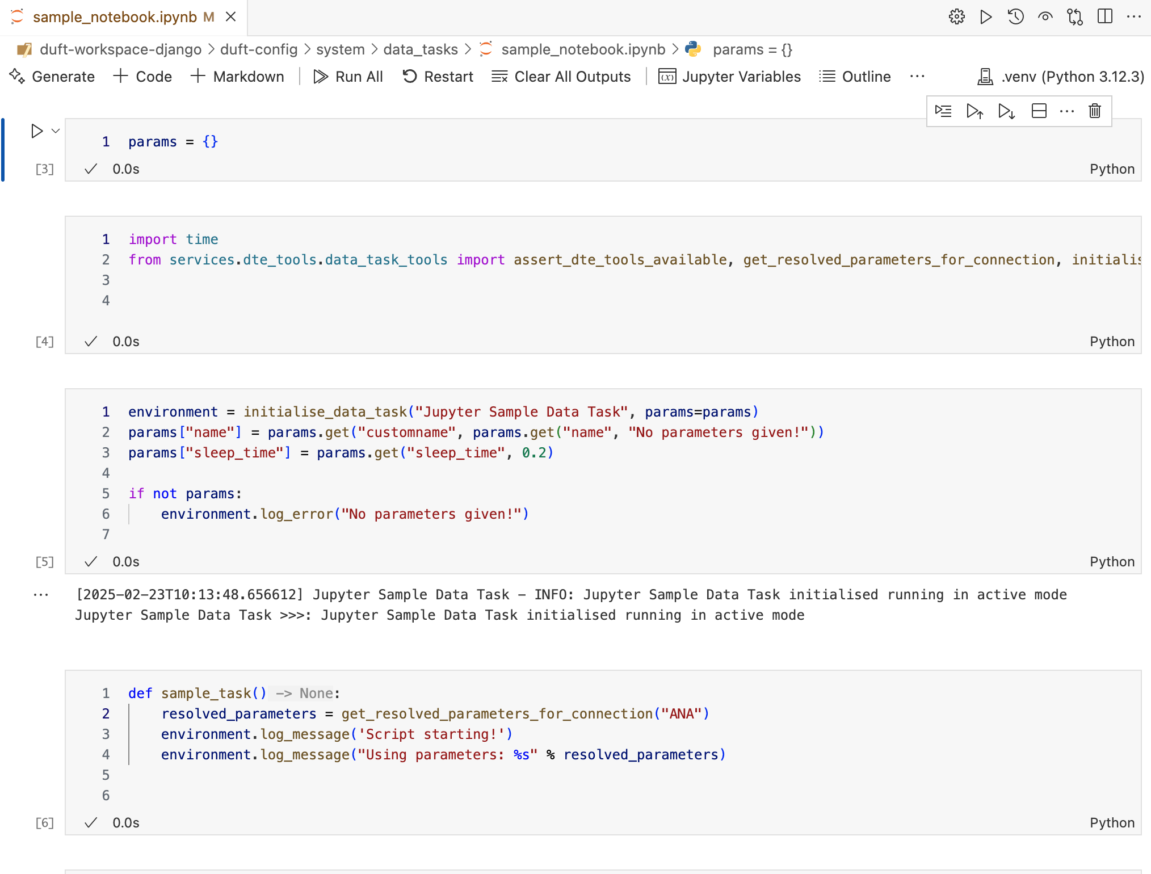Open notebook settings with the gear icon
Screen dimensions: 1151x874
pyautogui.click(x=957, y=16)
